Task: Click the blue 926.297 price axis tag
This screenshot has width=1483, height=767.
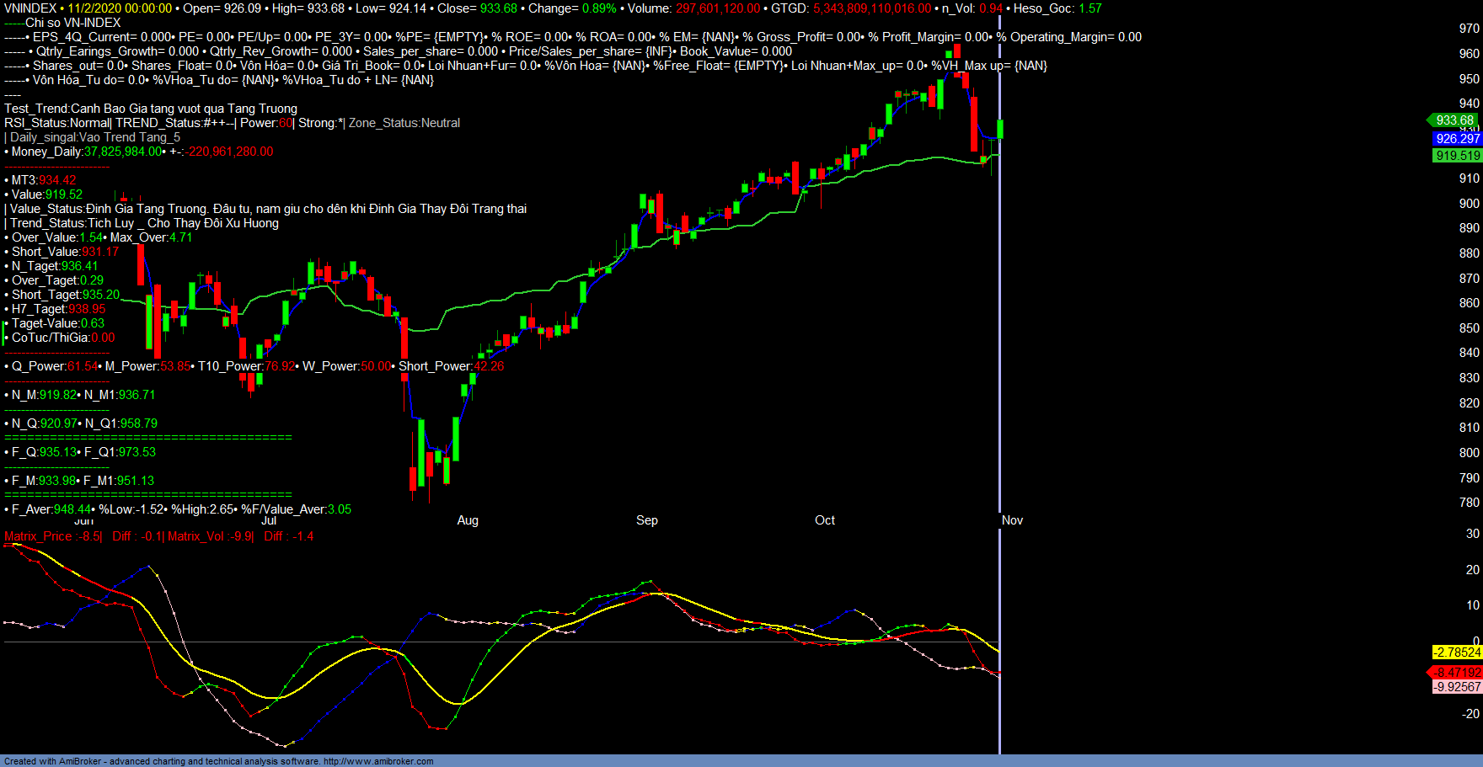Action: point(1457,139)
